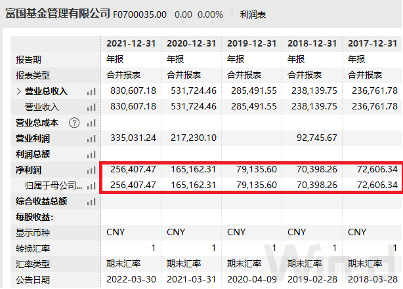Click the 营业利润 row label
Viewport: 403px width, 289px height.
[33, 138]
